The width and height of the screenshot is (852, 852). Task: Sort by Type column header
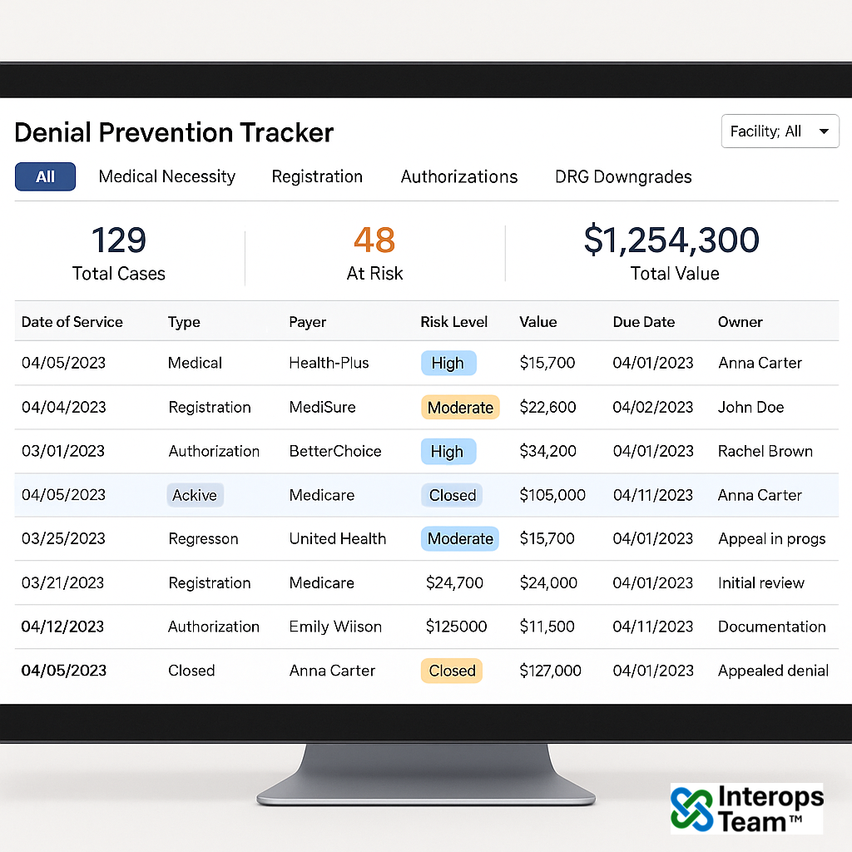184,322
